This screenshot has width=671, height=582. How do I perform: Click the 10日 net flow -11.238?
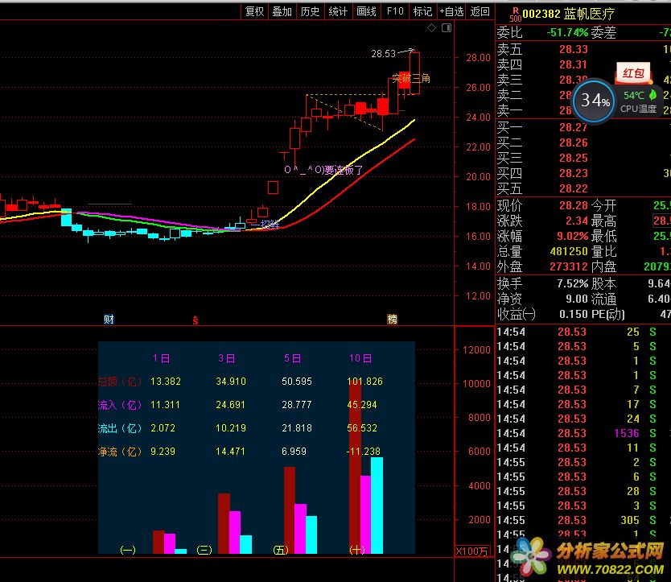point(364,452)
